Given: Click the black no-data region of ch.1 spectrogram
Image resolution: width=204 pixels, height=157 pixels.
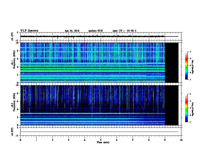Looking at the screenshot, I should point(172,63).
